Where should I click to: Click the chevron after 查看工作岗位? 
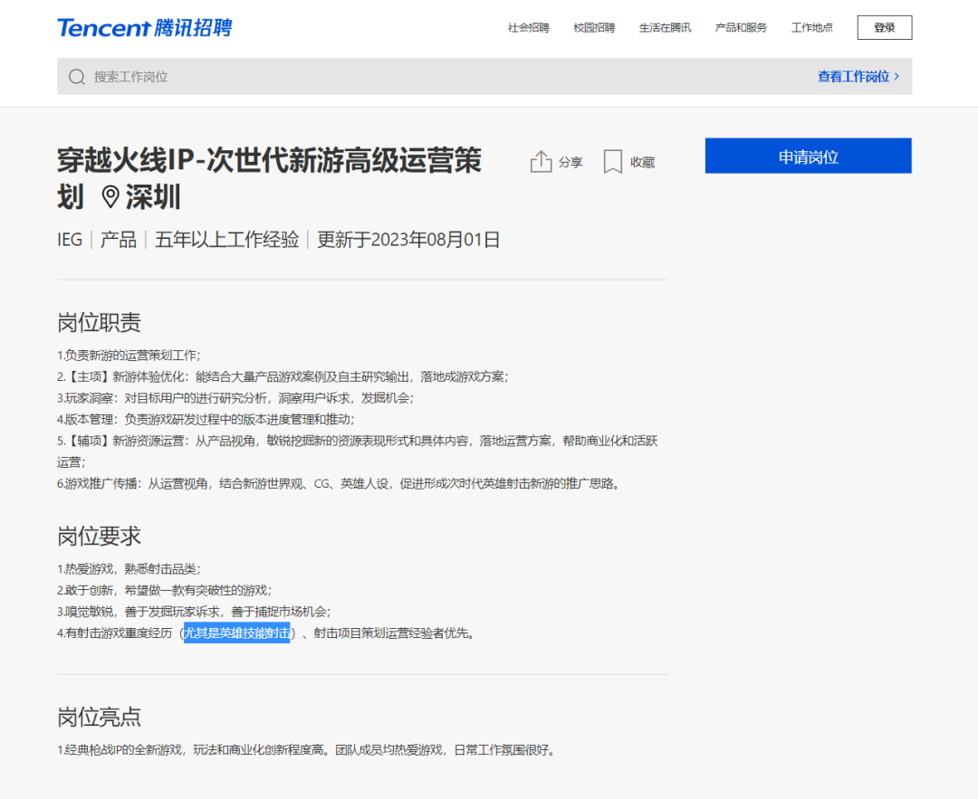(896, 76)
